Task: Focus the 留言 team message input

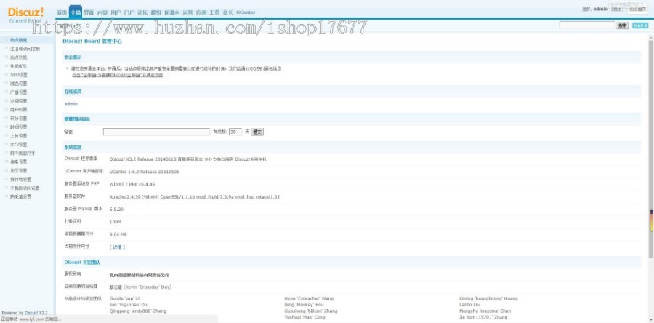Action: click(x=156, y=132)
